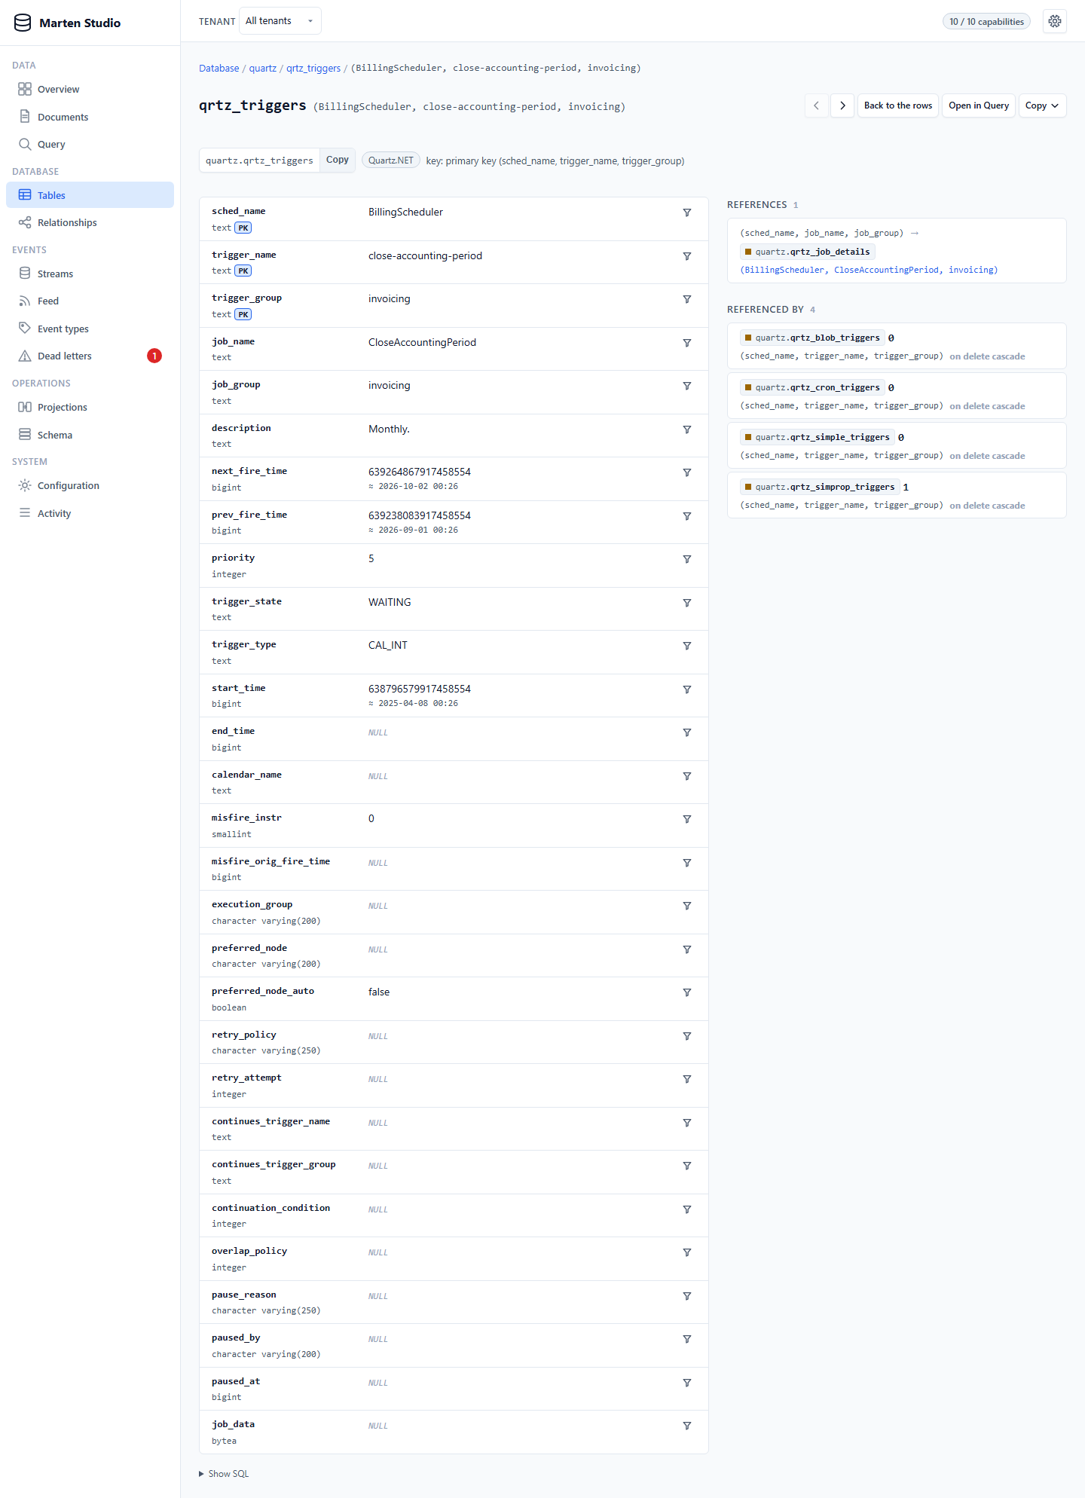Image resolution: width=1085 pixels, height=1498 pixels.
Task: Filter by trigger_name value
Action: 687,256
